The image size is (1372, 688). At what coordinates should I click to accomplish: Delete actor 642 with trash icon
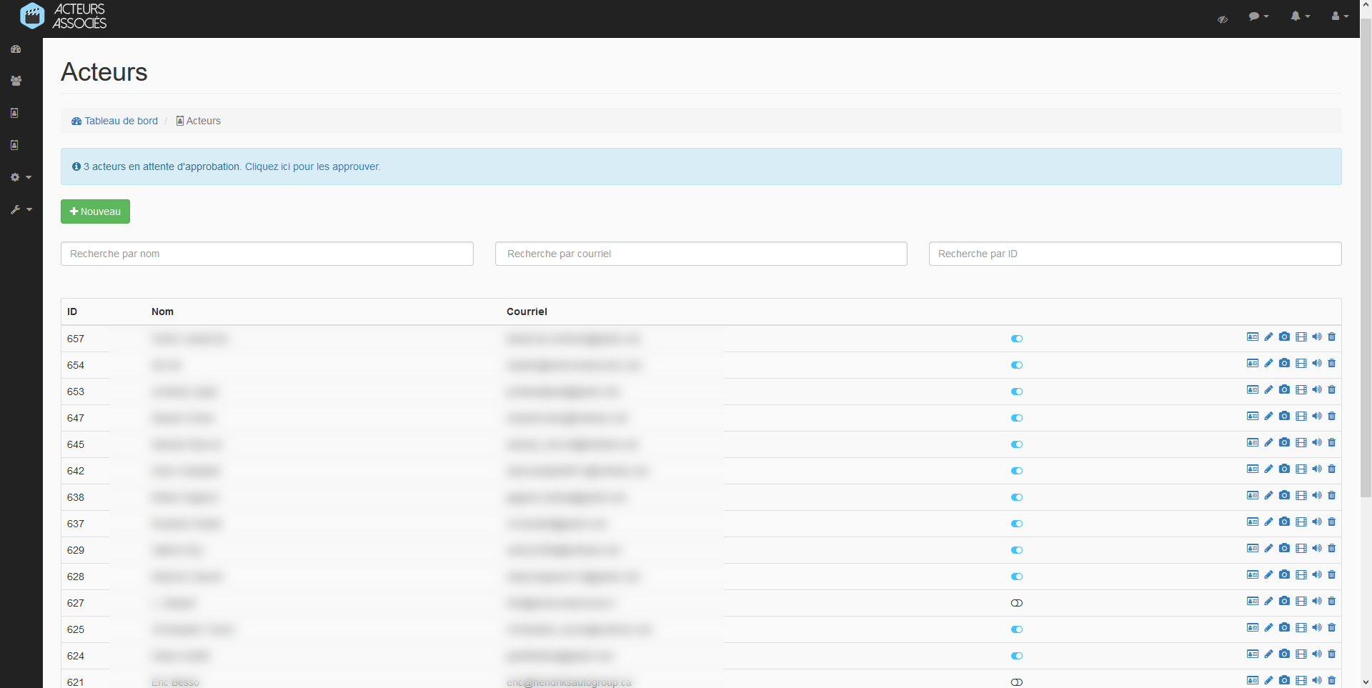point(1331,469)
